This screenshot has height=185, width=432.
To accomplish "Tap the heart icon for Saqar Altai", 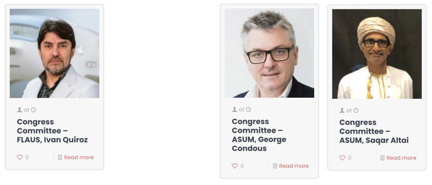I will (x=342, y=158).
